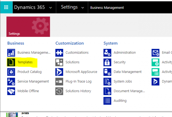
Task: Click the Business Management breadcrumb
Action: point(107,8)
